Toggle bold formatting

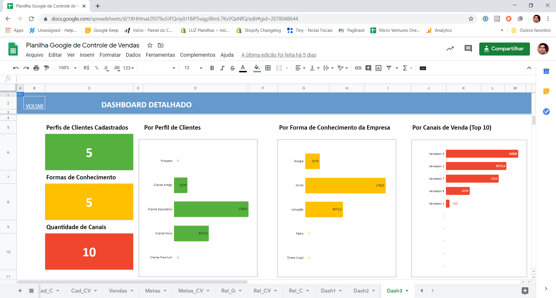coord(212,68)
